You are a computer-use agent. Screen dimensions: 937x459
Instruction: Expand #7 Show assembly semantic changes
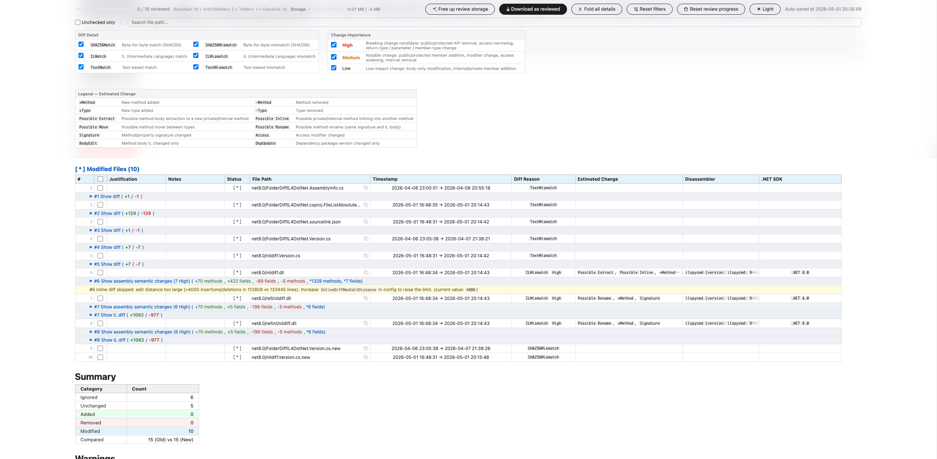pos(207,307)
